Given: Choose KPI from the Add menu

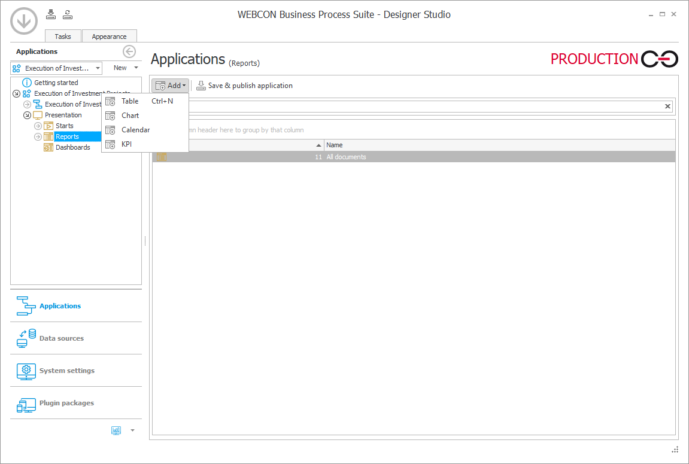Looking at the screenshot, I should click(x=145, y=144).
